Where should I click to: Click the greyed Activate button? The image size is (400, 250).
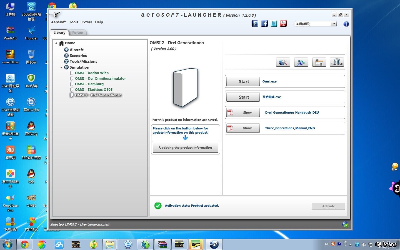[329, 206]
